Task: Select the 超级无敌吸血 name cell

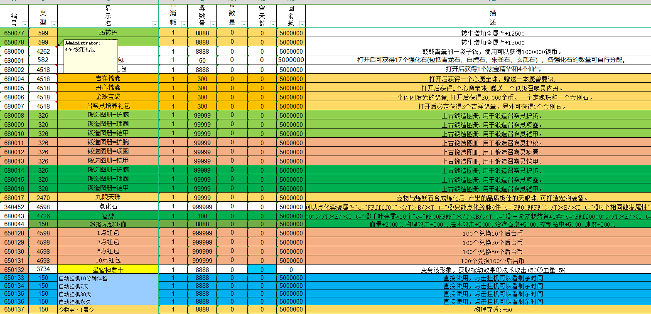Action: click(108, 225)
